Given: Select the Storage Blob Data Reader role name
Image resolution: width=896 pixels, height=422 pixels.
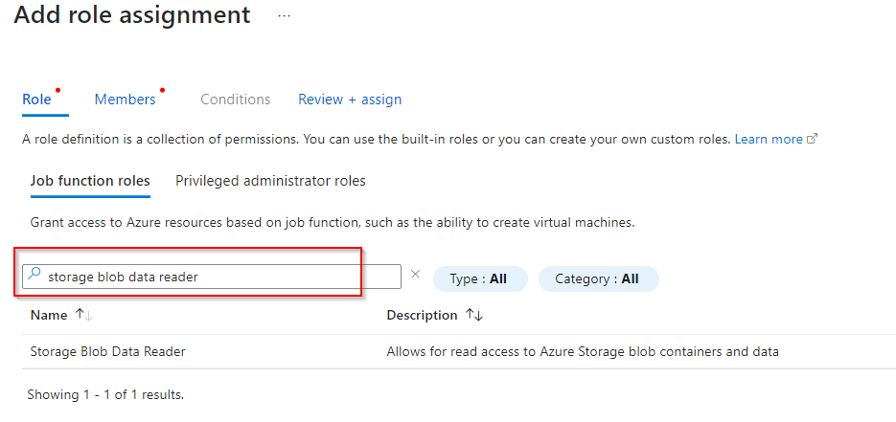Looking at the screenshot, I should (x=108, y=351).
